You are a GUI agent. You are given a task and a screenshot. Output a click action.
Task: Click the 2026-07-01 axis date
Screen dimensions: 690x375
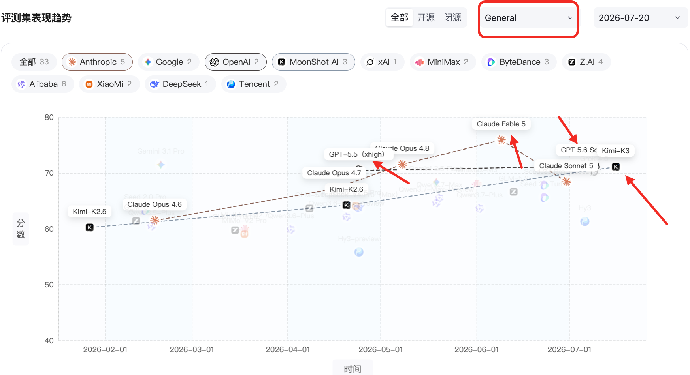[x=569, y=349]
